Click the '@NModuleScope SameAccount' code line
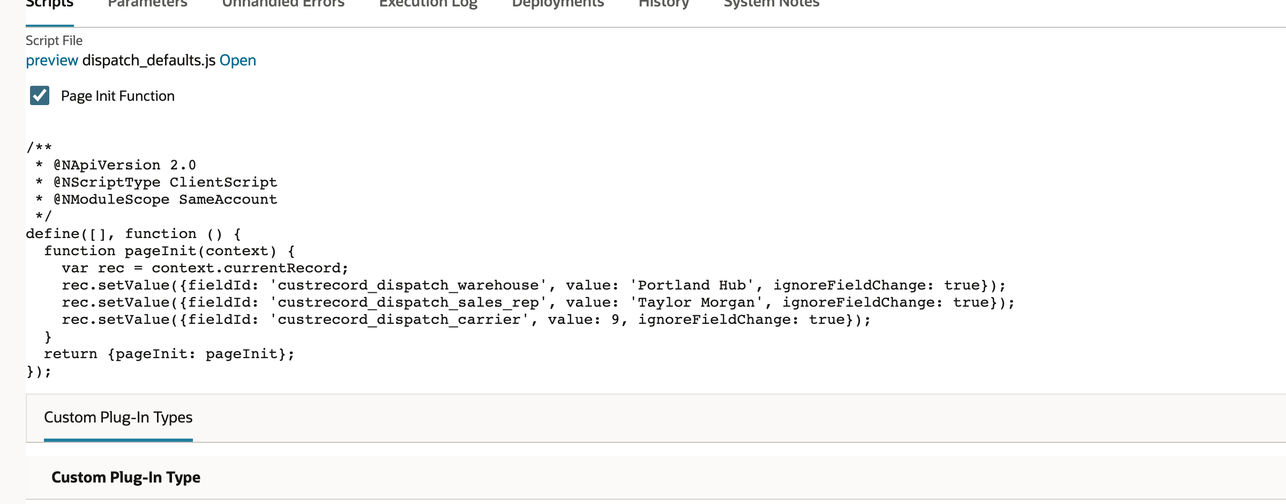1286x504 pixels. 156,199
